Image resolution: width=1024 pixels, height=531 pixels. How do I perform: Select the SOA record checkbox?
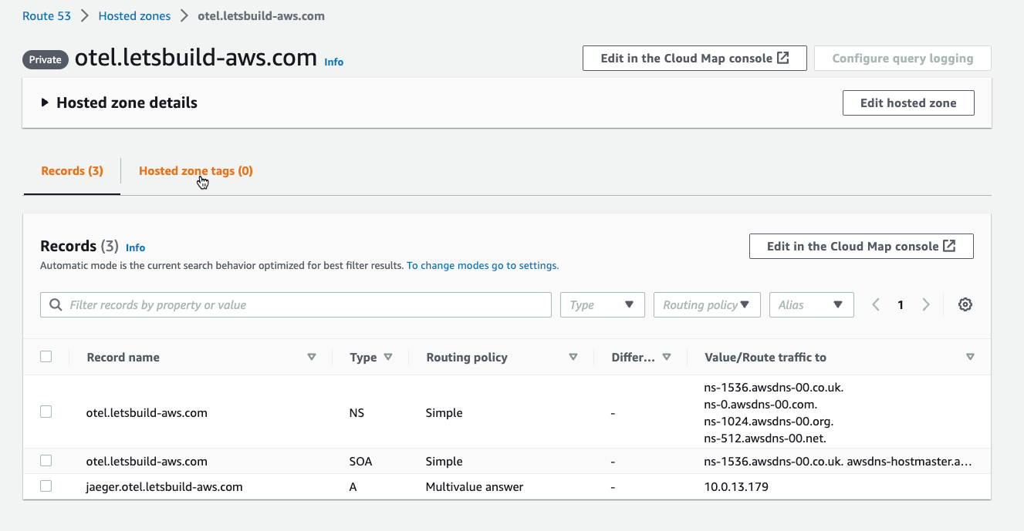pyautogui.click(x=46, y=460)
